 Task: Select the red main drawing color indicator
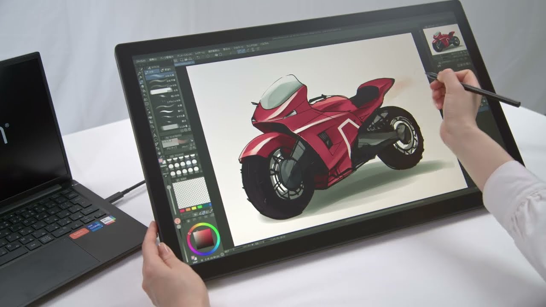(177, 220)
